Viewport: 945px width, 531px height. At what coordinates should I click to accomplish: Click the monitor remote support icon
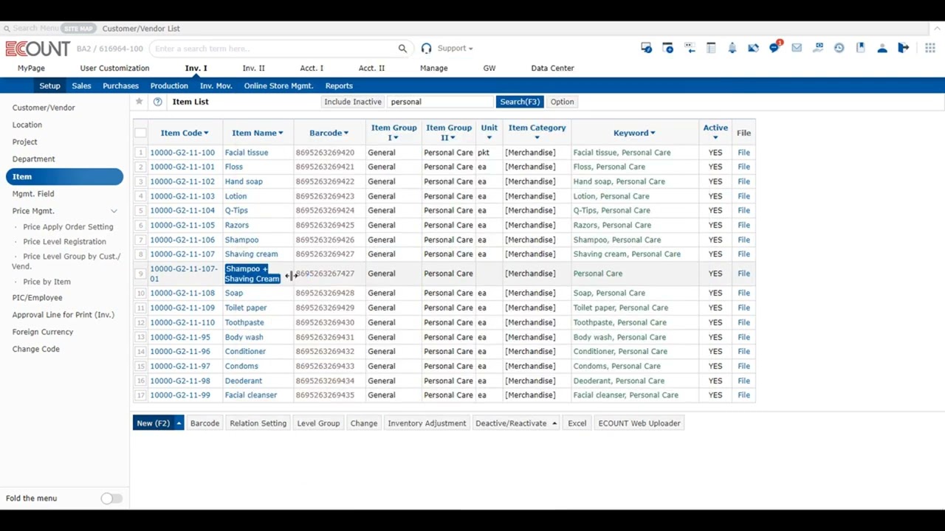click(x=646, y=48)
